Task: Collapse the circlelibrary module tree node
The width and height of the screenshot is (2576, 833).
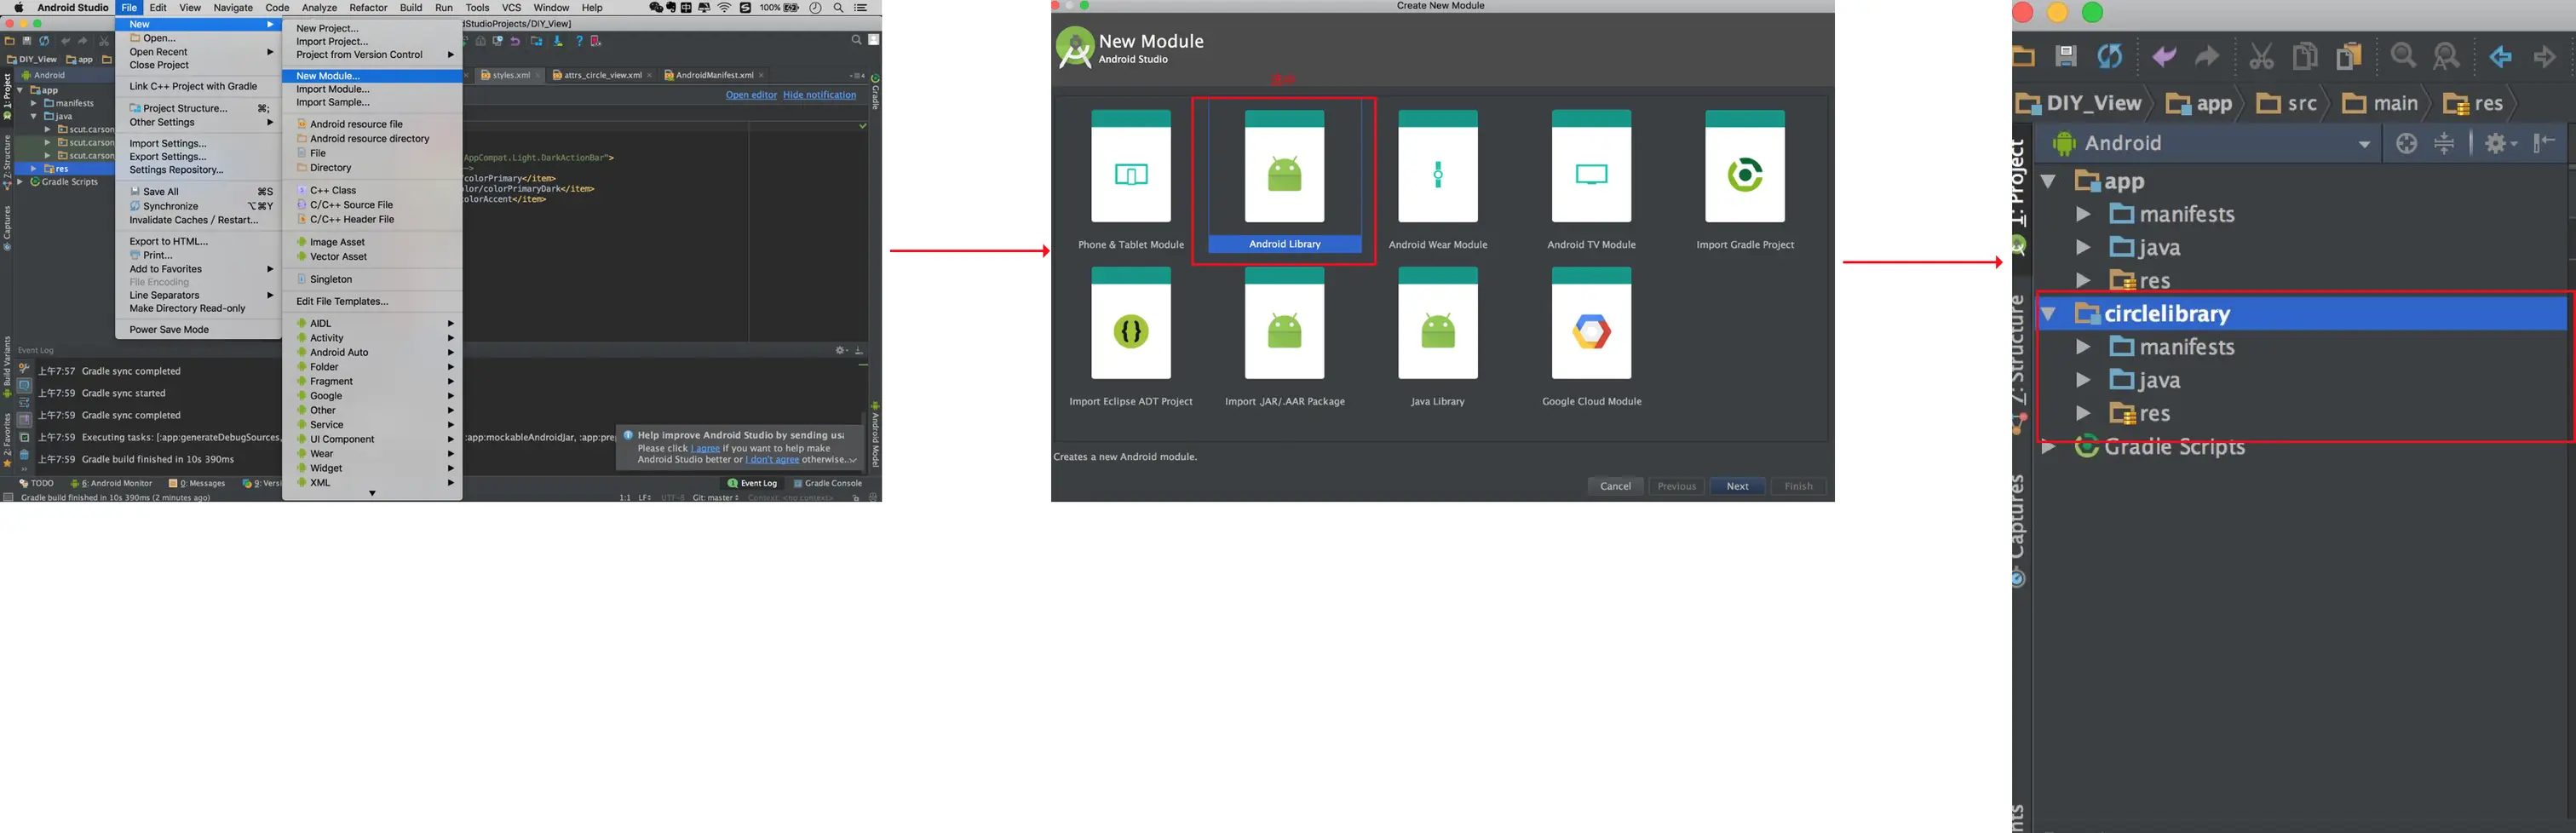Action: (2048, 314)
